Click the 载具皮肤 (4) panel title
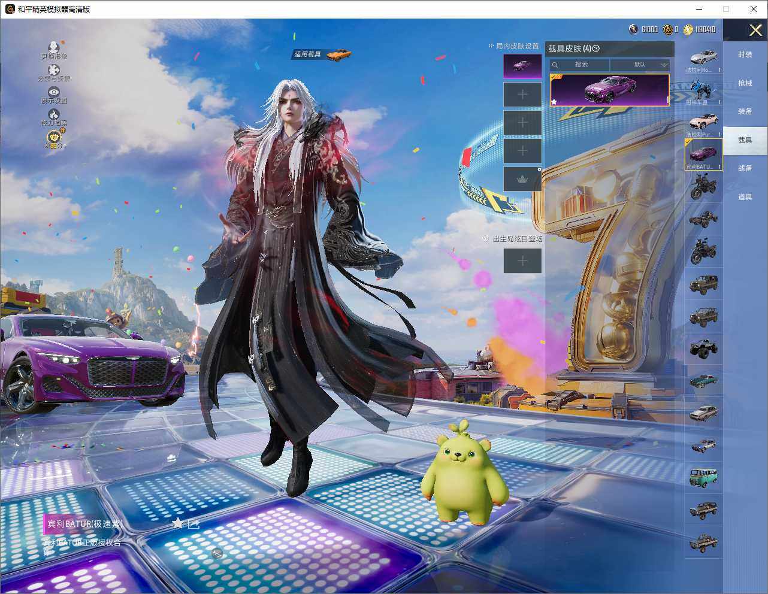The image size is (768, 594). tap(570, 49)
